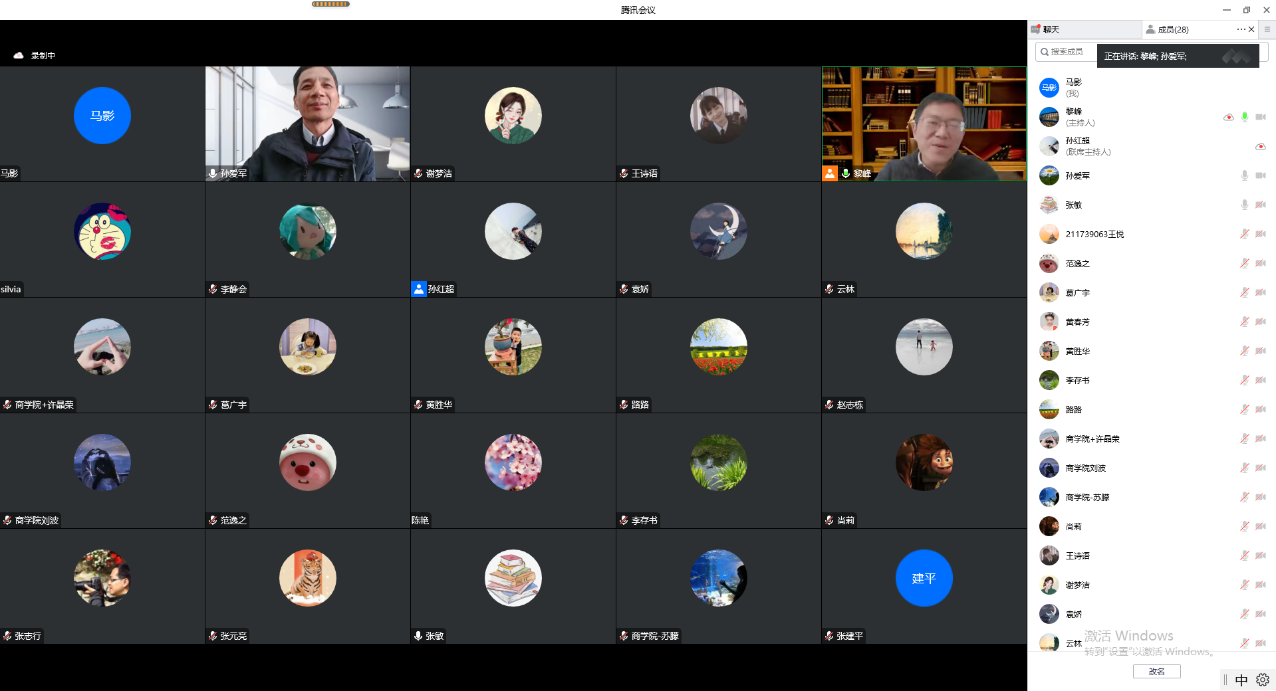Image resolution: width=1276 pixels, height=691 pixels.
Task: Toggle the muted microphone for 范逸之 in member list
Action: [x=1244, y=264]
